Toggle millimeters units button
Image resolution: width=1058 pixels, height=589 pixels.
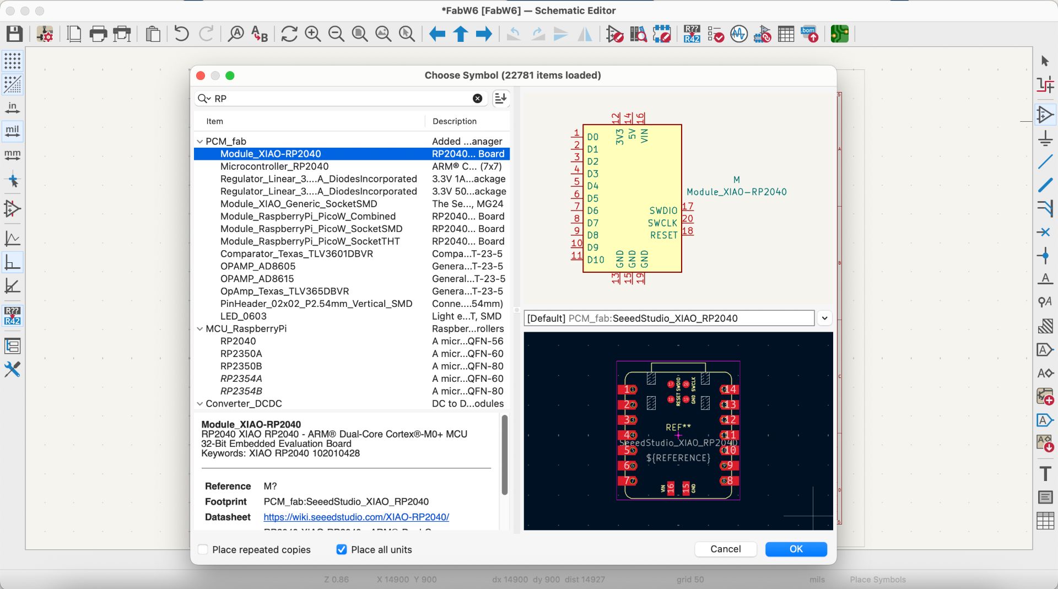point(12,155)
